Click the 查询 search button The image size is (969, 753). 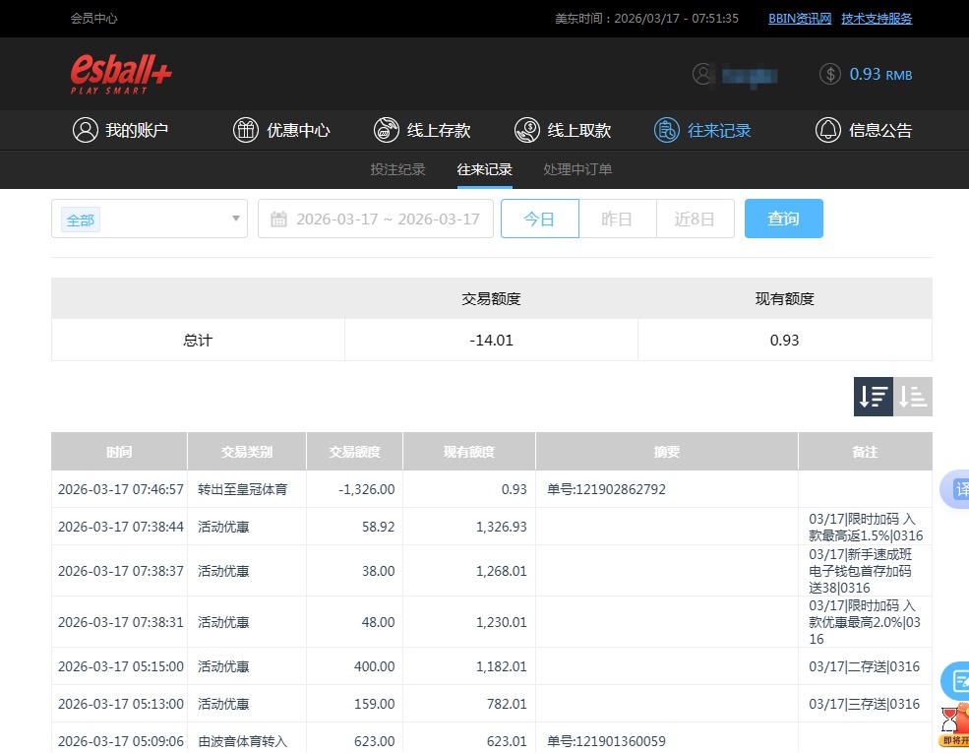[783, 219]
